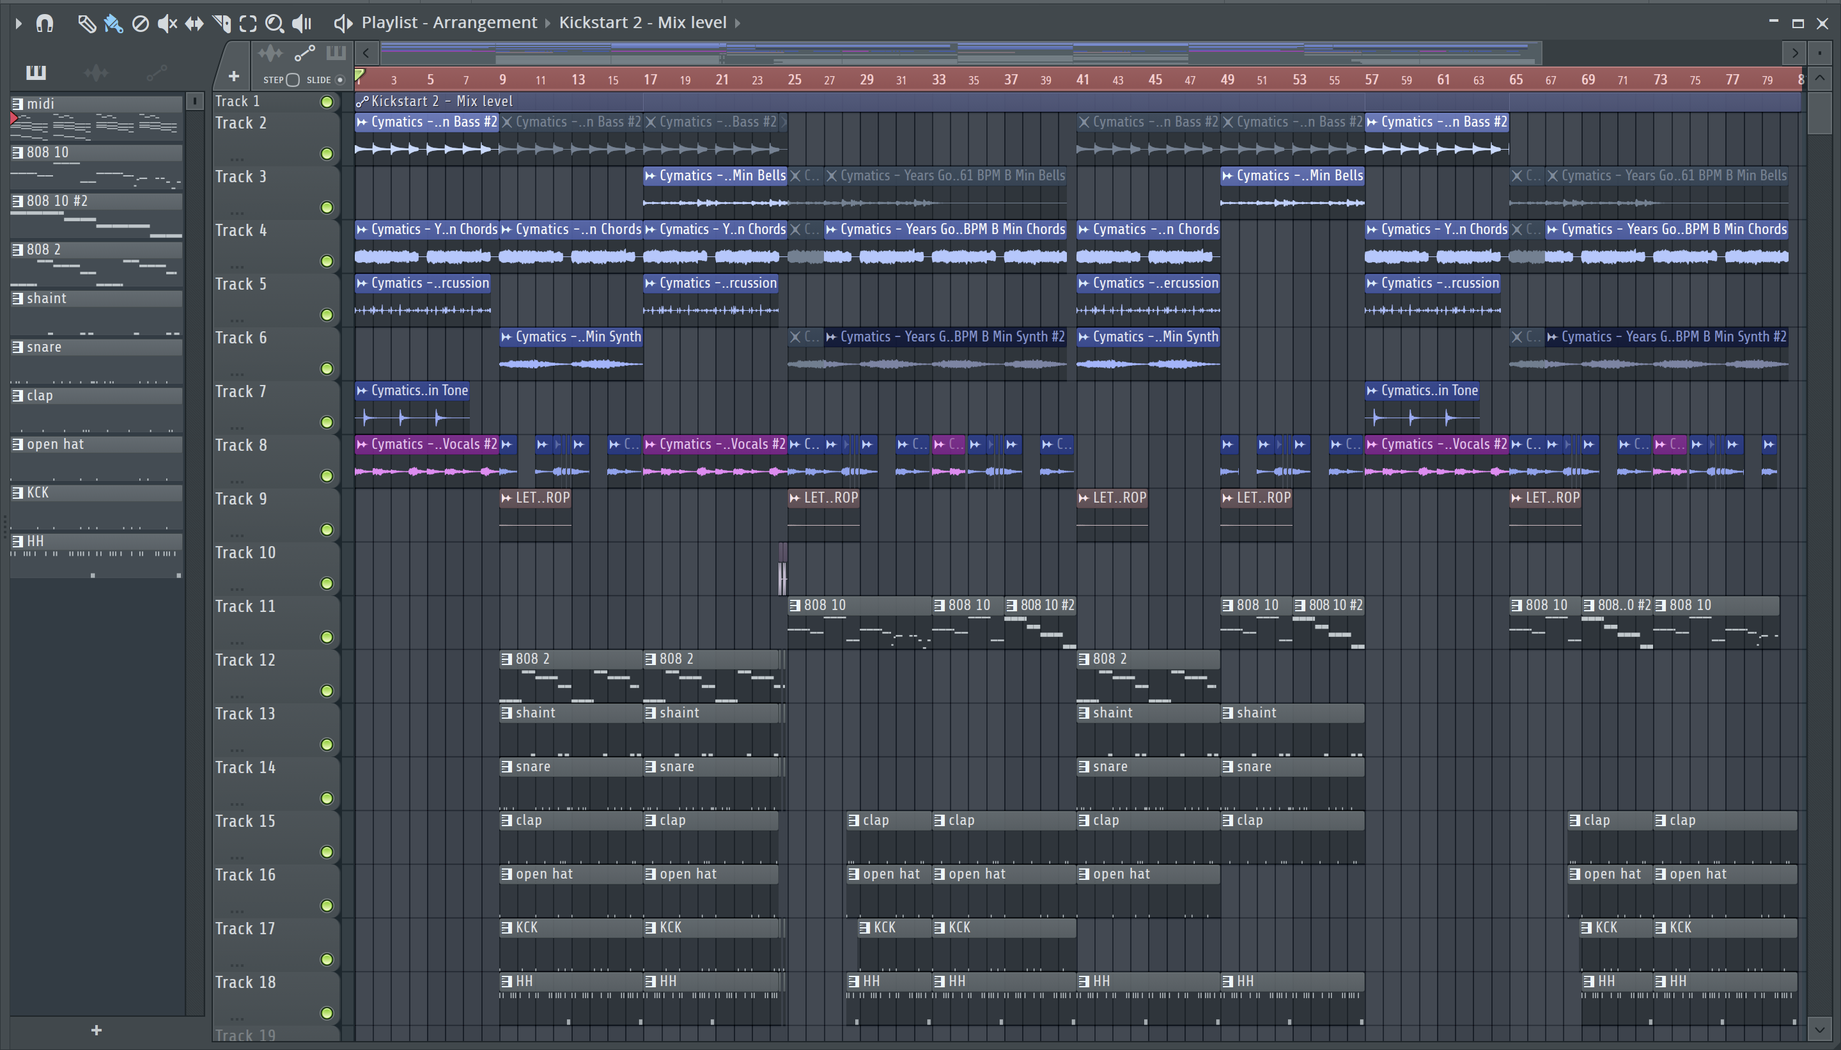
Task: Open the first LET..ROP clip menu on Track 9
Action: (507, 498)
